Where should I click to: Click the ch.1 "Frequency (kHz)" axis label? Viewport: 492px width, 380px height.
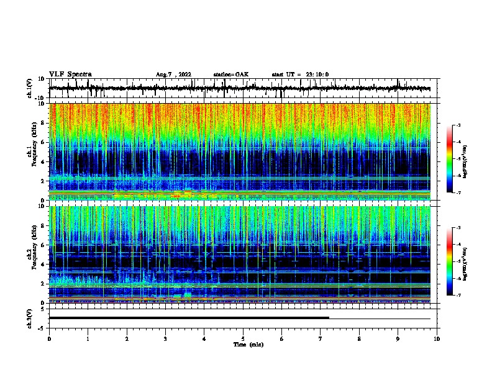34,144
